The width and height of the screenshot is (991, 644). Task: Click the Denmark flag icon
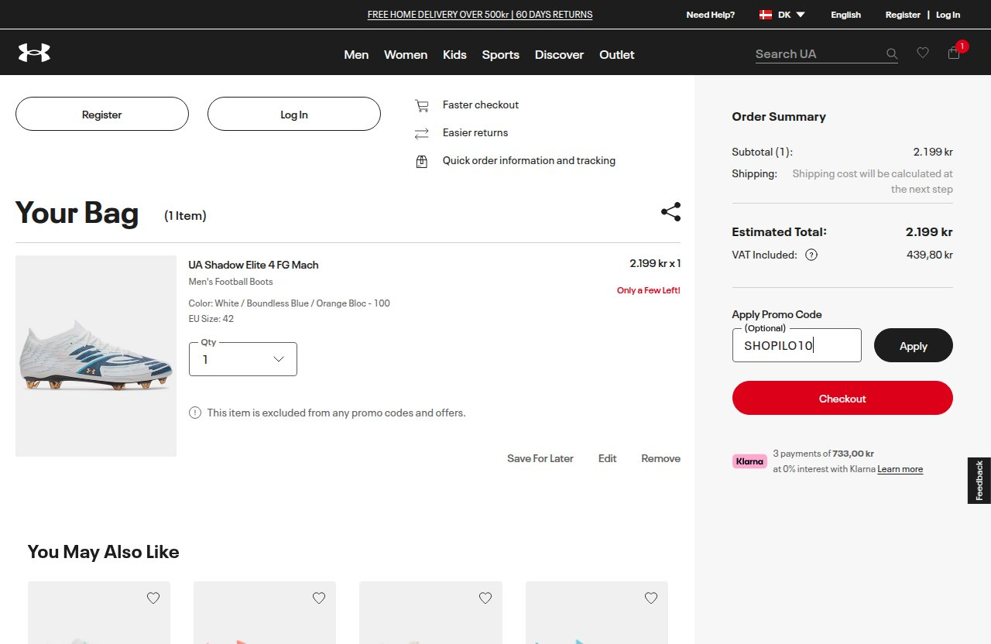766,15
